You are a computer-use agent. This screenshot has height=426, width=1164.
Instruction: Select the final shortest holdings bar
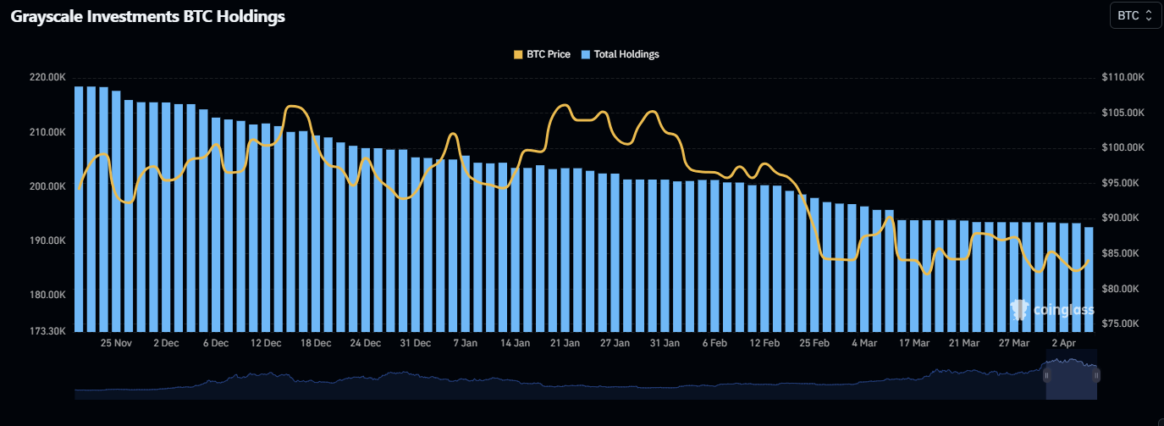(1089, 279)
